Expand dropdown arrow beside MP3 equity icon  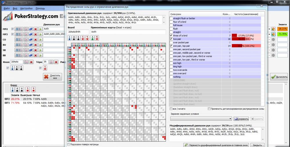click(x=269, y=35)
